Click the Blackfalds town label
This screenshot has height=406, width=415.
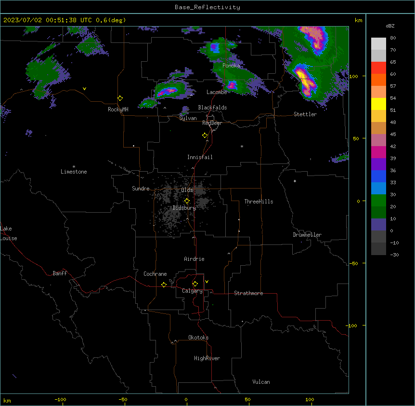212,108
